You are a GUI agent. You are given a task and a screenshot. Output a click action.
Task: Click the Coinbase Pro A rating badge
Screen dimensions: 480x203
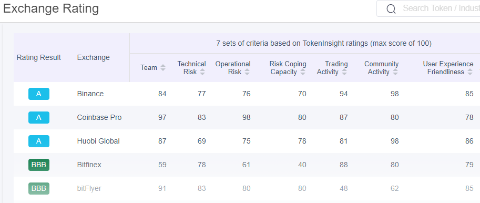[39, 117]
